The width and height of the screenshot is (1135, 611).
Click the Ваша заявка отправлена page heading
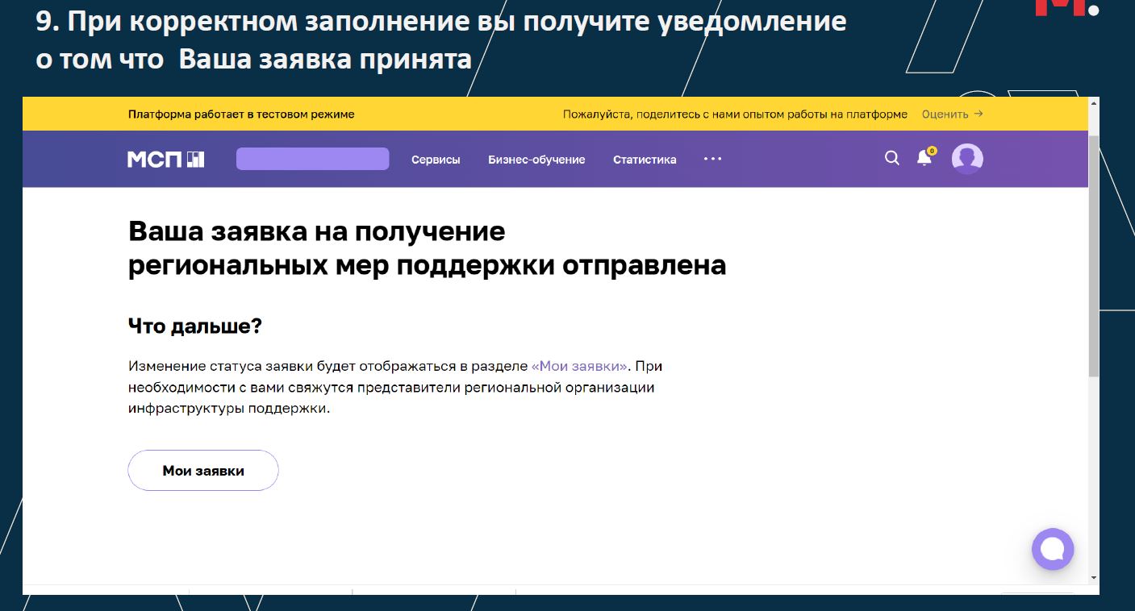(x=427, y=248)
